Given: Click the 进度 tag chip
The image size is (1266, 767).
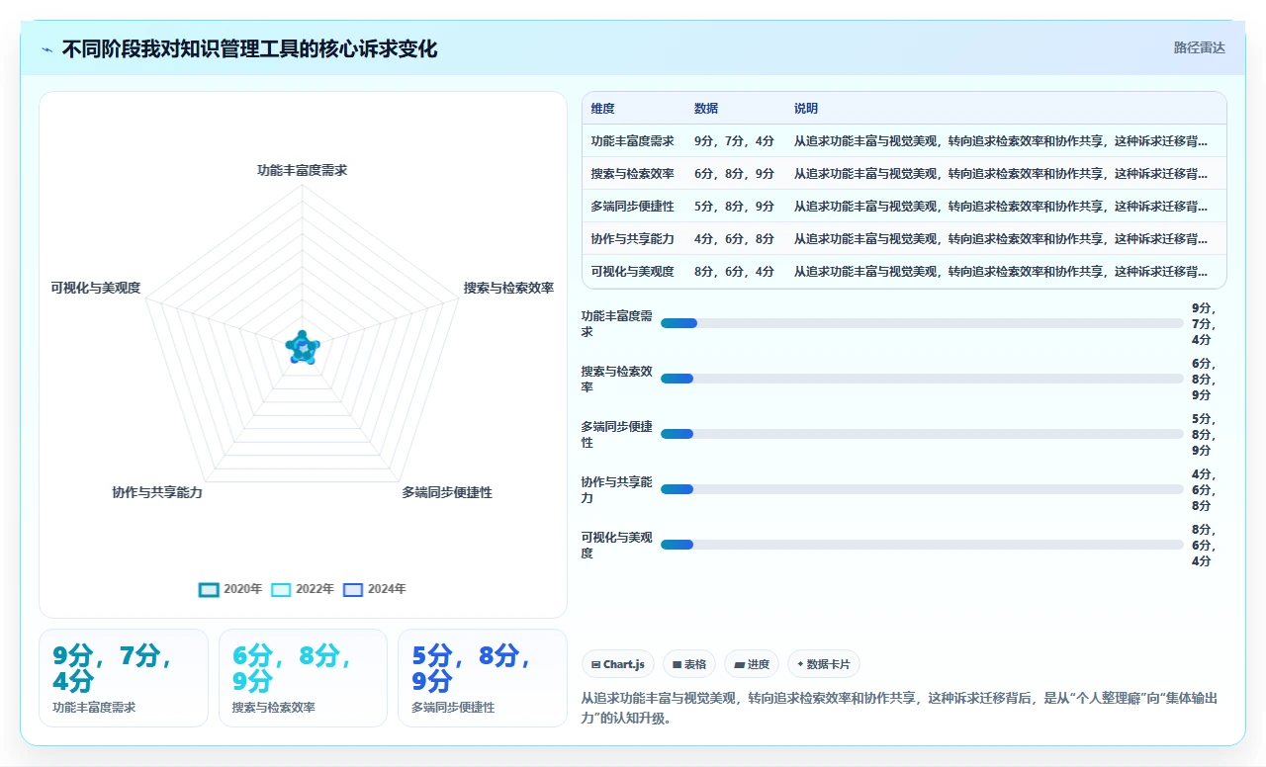Looking at the screenshot, I should pos(752,664).
